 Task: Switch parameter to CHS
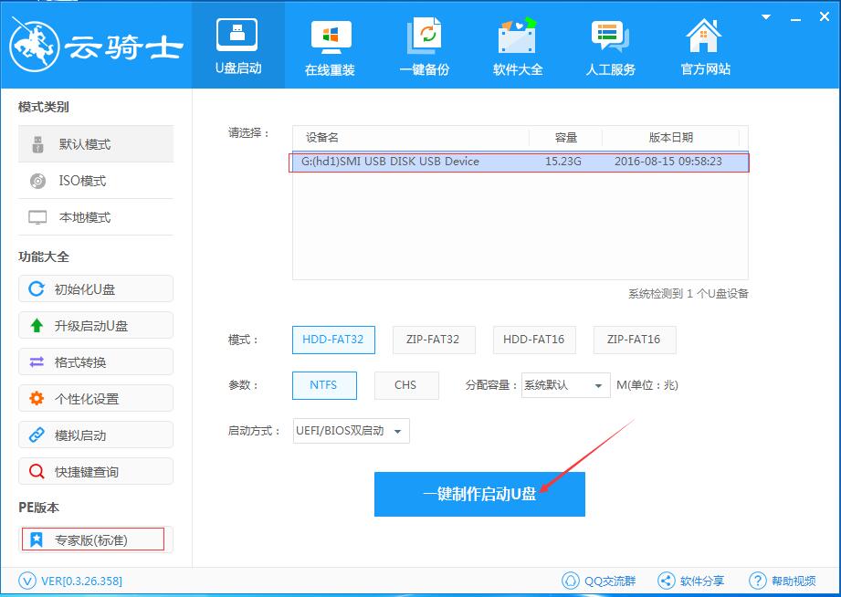click(406, 385)
